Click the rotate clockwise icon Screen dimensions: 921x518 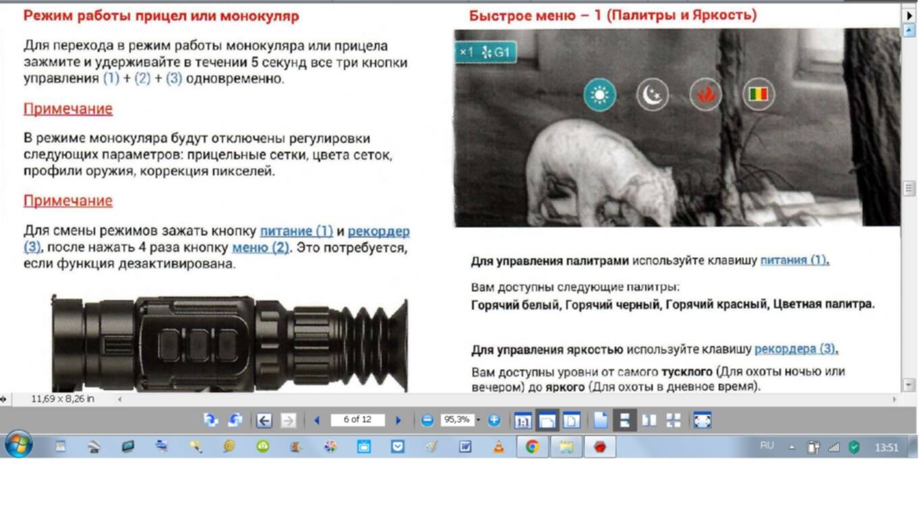[235, 420]
